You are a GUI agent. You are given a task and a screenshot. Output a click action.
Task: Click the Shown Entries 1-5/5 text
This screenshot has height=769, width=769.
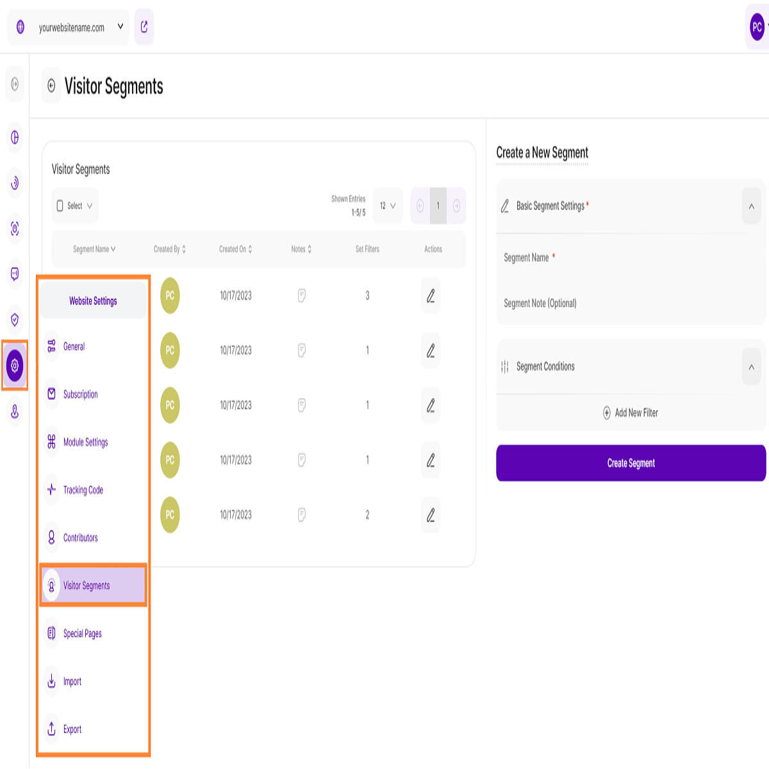point(349,206)
